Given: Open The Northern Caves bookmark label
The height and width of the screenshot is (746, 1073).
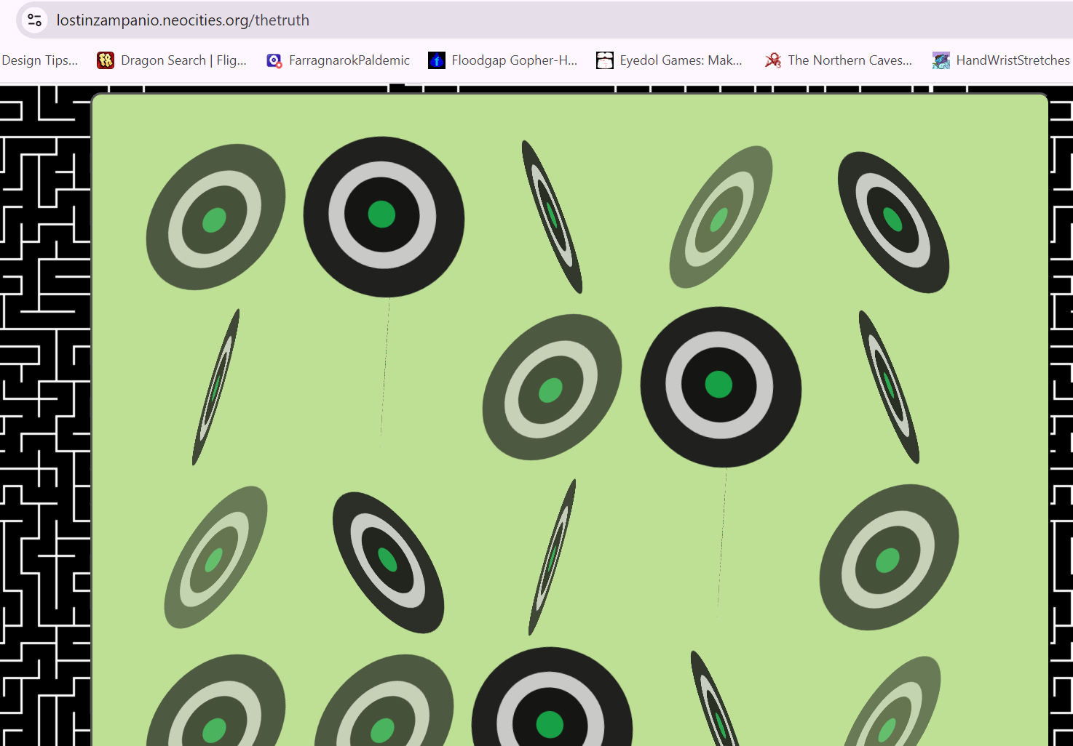Looking at the screenshot, I should (x=850, y=60).
